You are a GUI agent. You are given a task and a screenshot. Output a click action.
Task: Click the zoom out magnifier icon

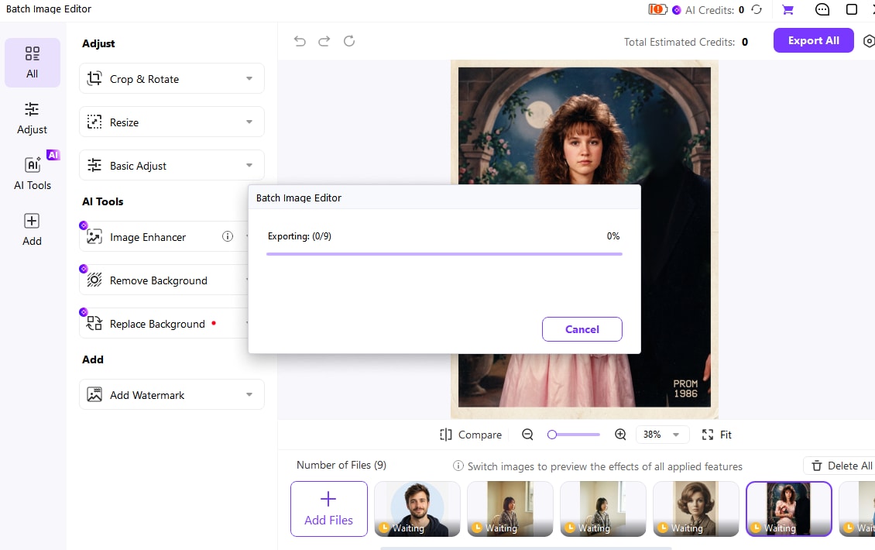pos(527,435)
